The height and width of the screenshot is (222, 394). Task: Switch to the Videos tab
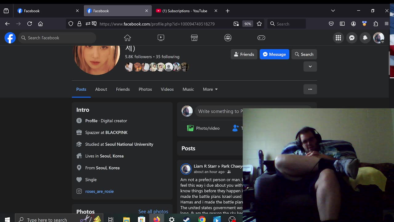[167, 89]
